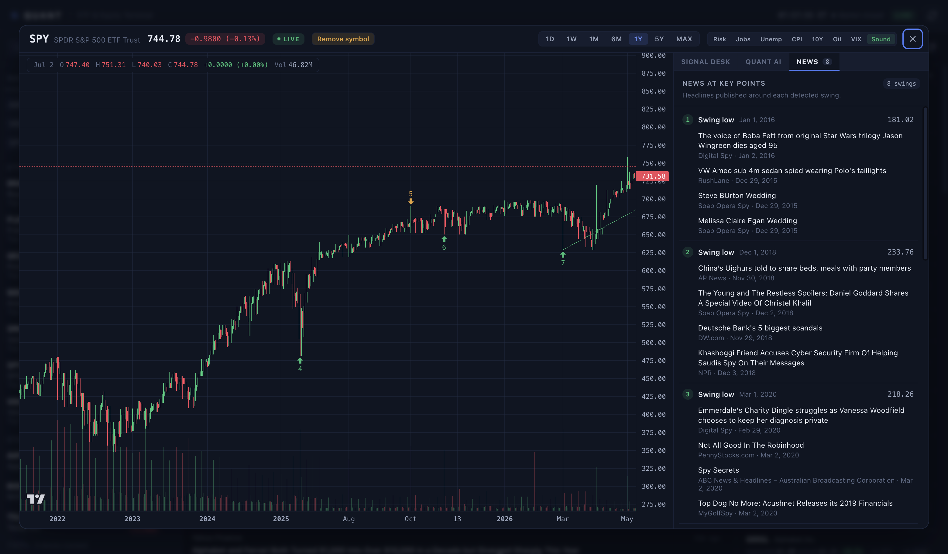
Task: Switch chart range to MAX
Action: pyautogui.click(x=684, y=39)
